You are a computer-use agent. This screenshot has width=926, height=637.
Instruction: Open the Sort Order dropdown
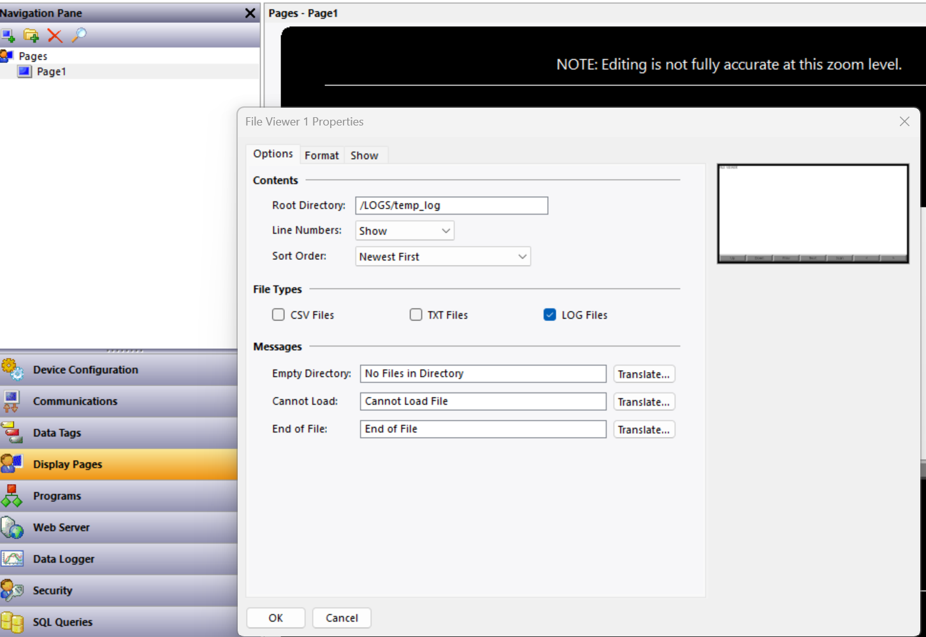[x=442, y=257]
